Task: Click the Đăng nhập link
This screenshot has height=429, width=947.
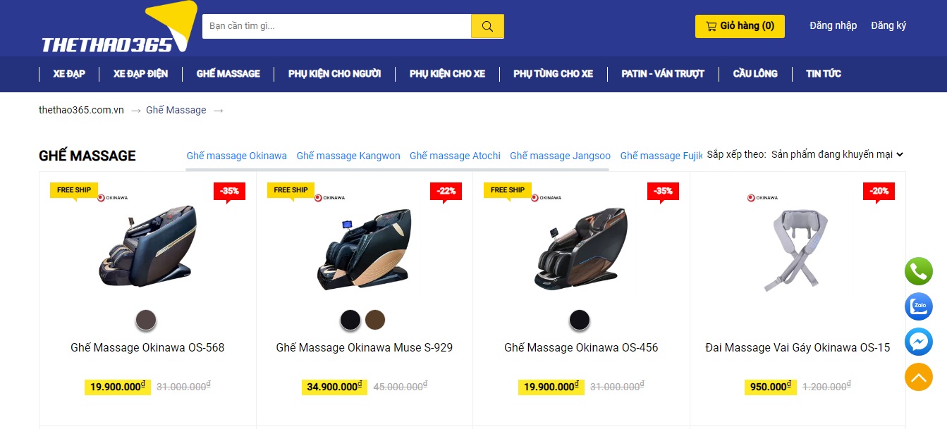Action: click(833, 26)
